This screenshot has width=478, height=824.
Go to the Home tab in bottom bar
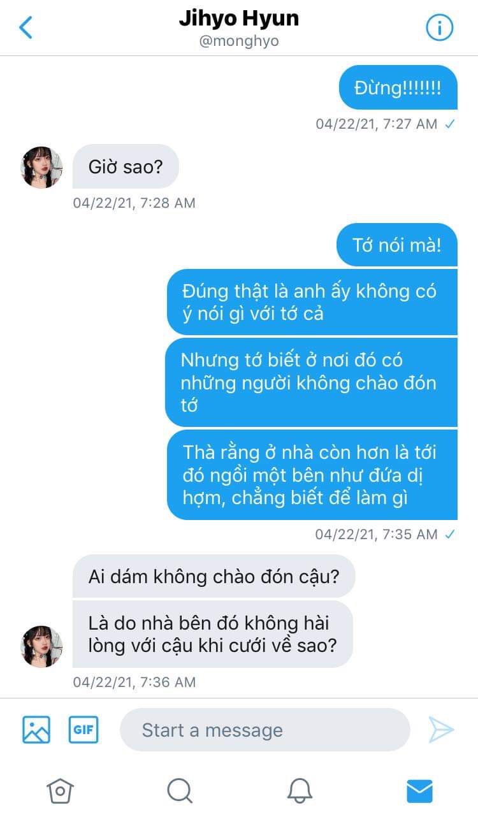point(60,791)
